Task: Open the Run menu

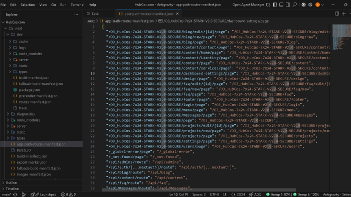Action: 63,4
